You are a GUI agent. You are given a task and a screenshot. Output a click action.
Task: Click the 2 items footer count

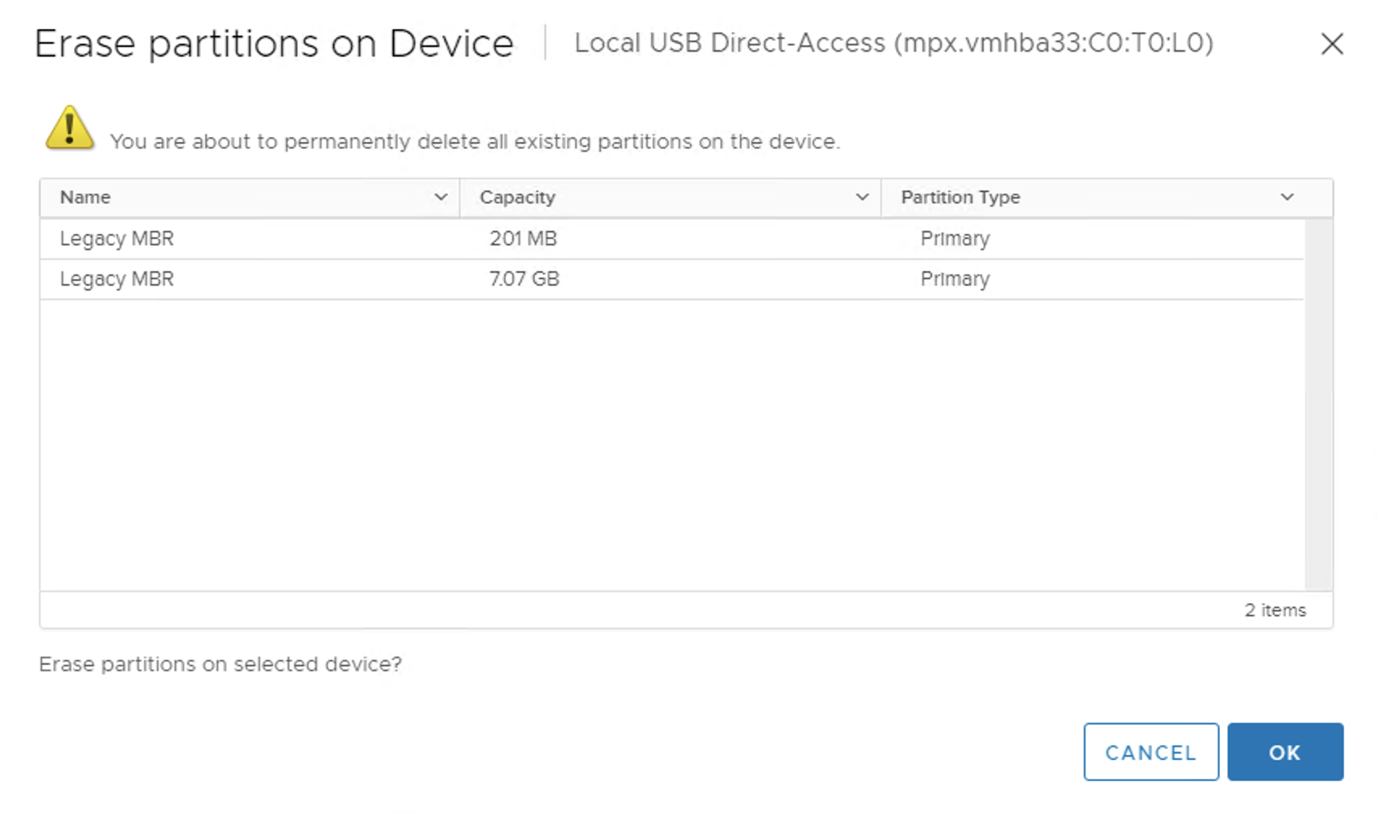click(x=1275, y=610)
